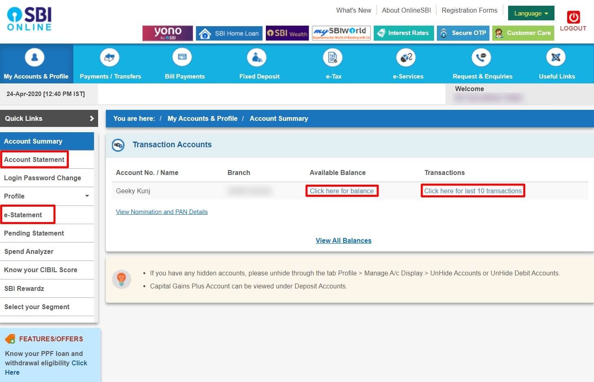The height and width of the screenshot is (382, 594).
Task: Click the light bulb tip icon
Action: click(121, 279)
